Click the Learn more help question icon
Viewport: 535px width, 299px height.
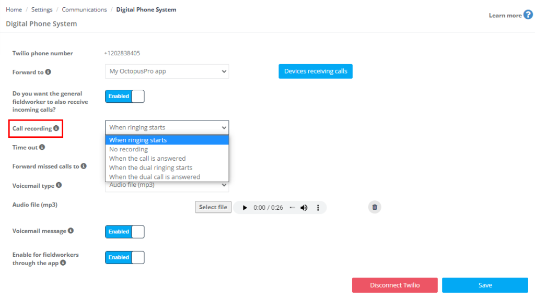[x=528, y=15]
